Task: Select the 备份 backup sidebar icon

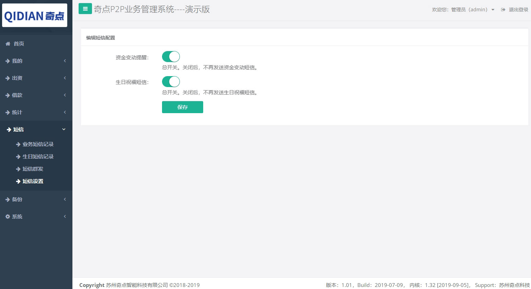Action: 8,199
